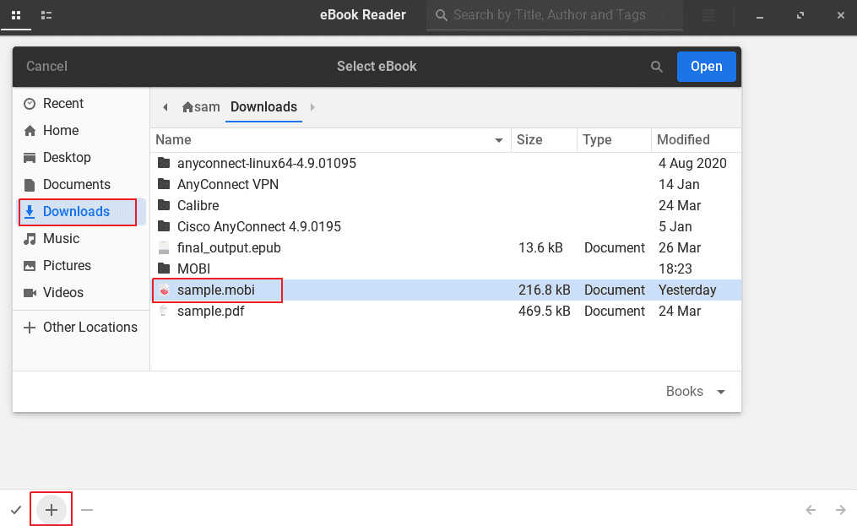Cancel the Select eBook dialog

coord(46,66)
